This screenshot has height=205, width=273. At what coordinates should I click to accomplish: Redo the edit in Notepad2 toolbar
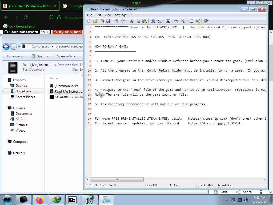123,21
